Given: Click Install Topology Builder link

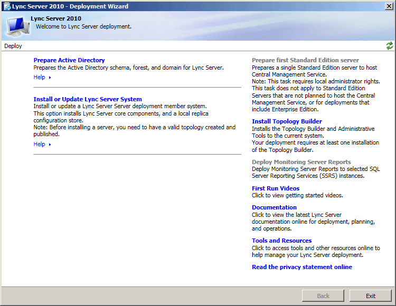Looking at the screenshot, I should point(287,121).
